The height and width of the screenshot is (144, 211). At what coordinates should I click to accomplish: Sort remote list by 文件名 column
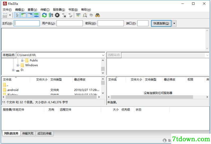click(113, 80)
